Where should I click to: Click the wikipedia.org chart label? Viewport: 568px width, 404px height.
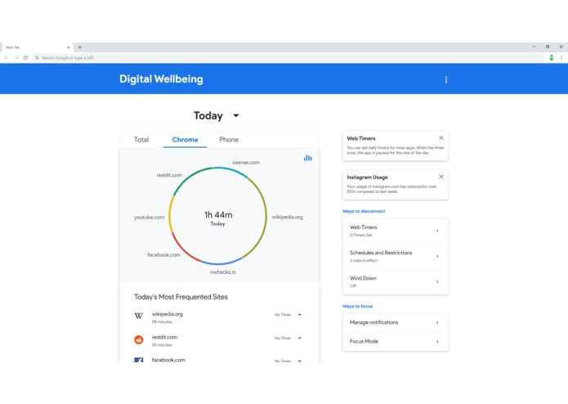287,217
